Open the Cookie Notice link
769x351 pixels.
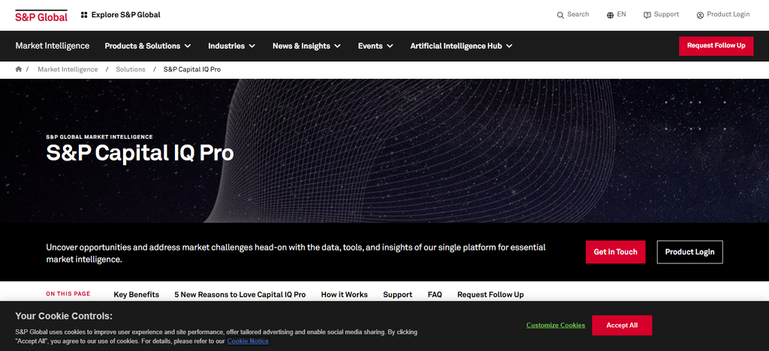[x=248, y=340]
